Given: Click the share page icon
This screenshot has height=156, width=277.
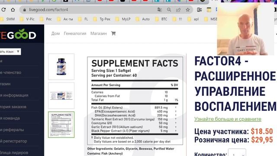Looking at the screenshot, I should [178, 10].
